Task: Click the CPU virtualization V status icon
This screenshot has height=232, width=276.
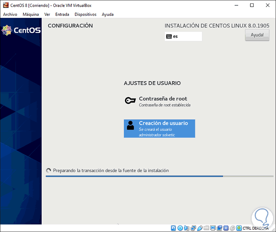Action: tap(226, 228)
